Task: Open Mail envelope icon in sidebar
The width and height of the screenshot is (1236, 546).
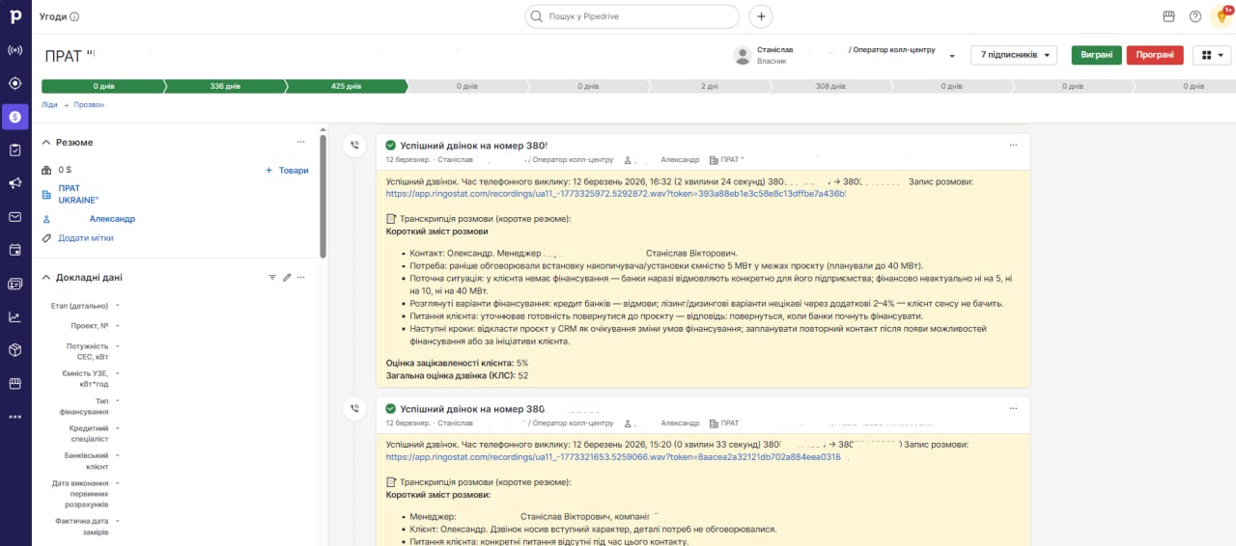Action: [x=15, y=217]
